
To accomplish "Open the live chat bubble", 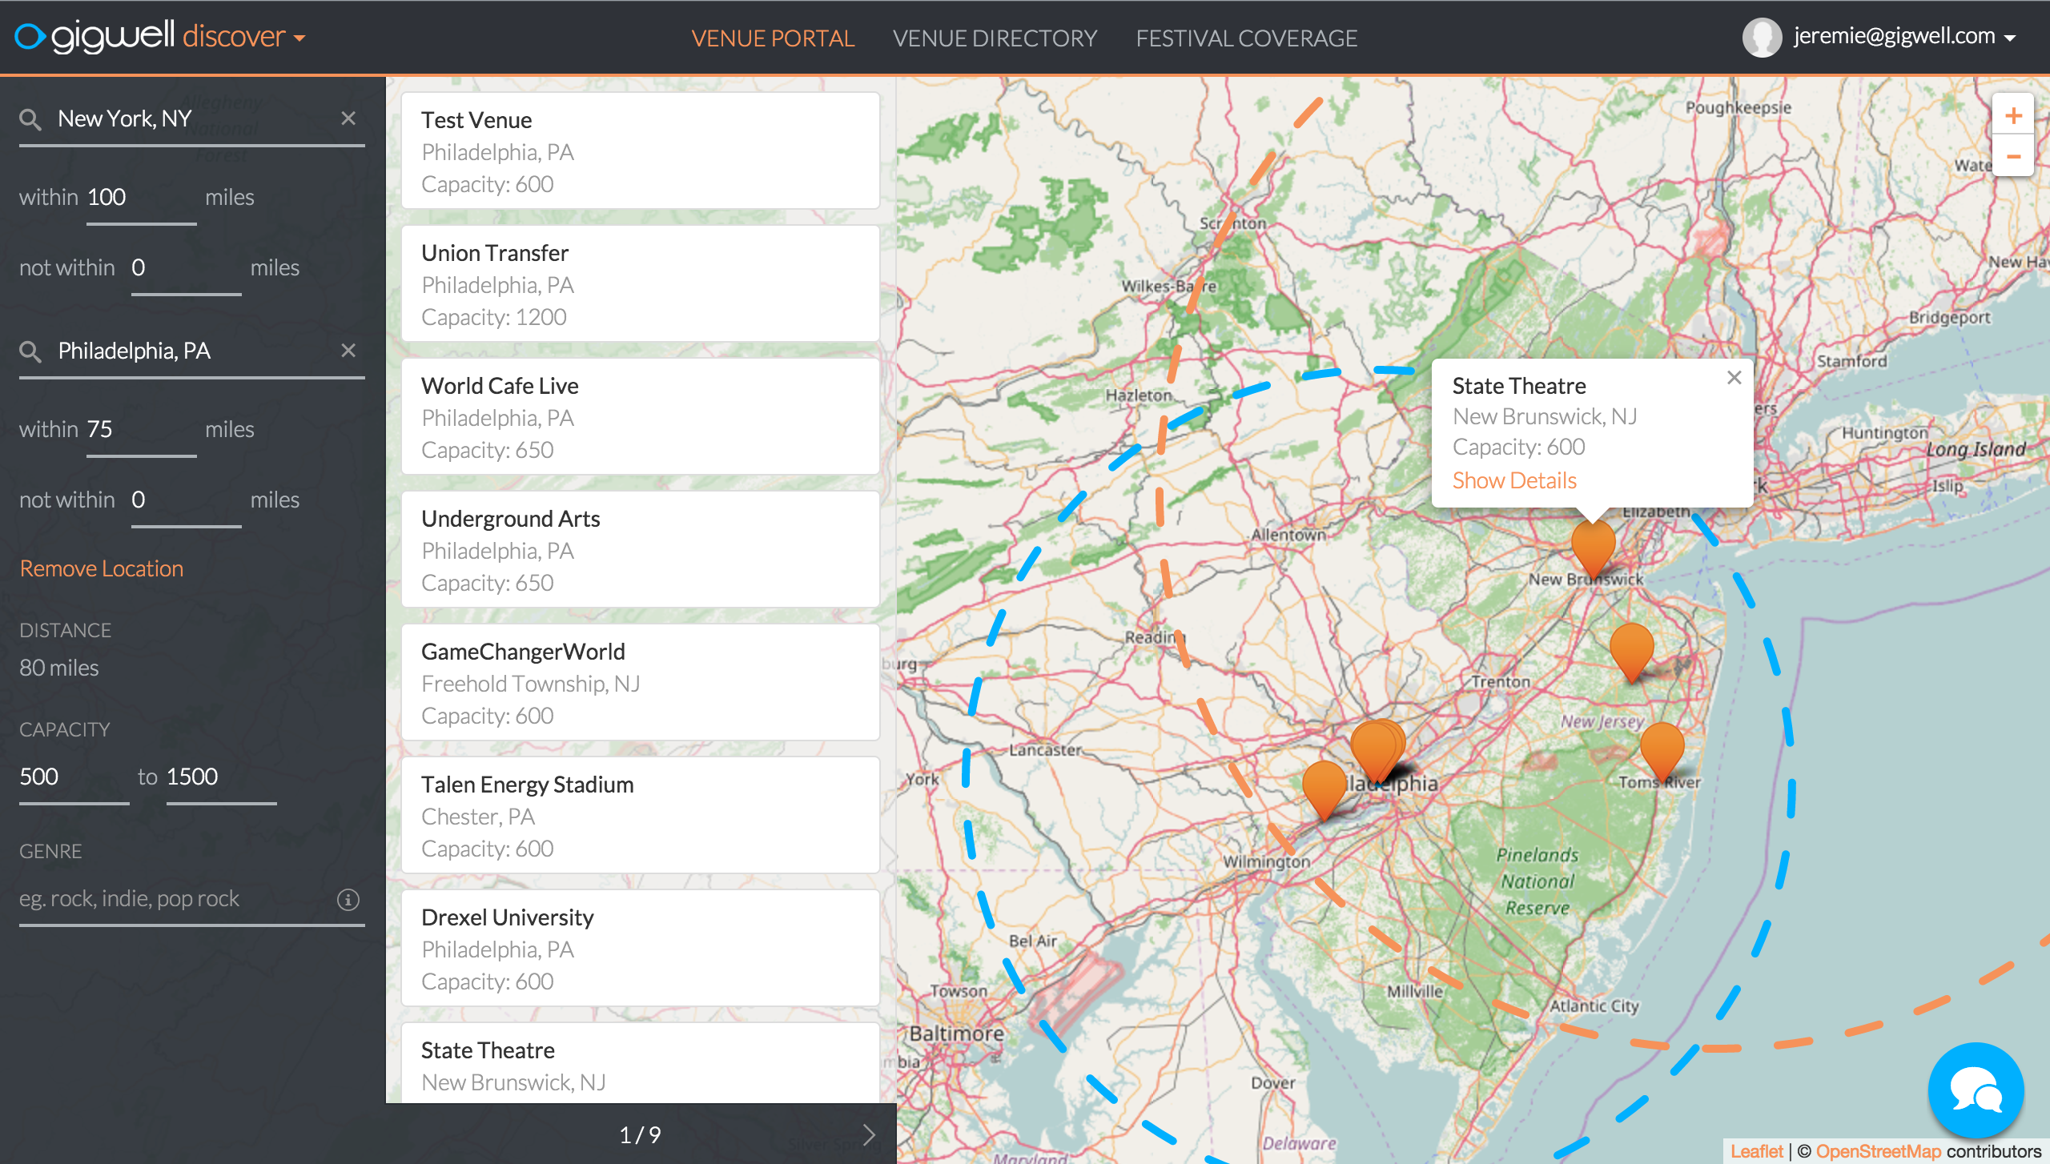I will (x=1975, y=1089).
